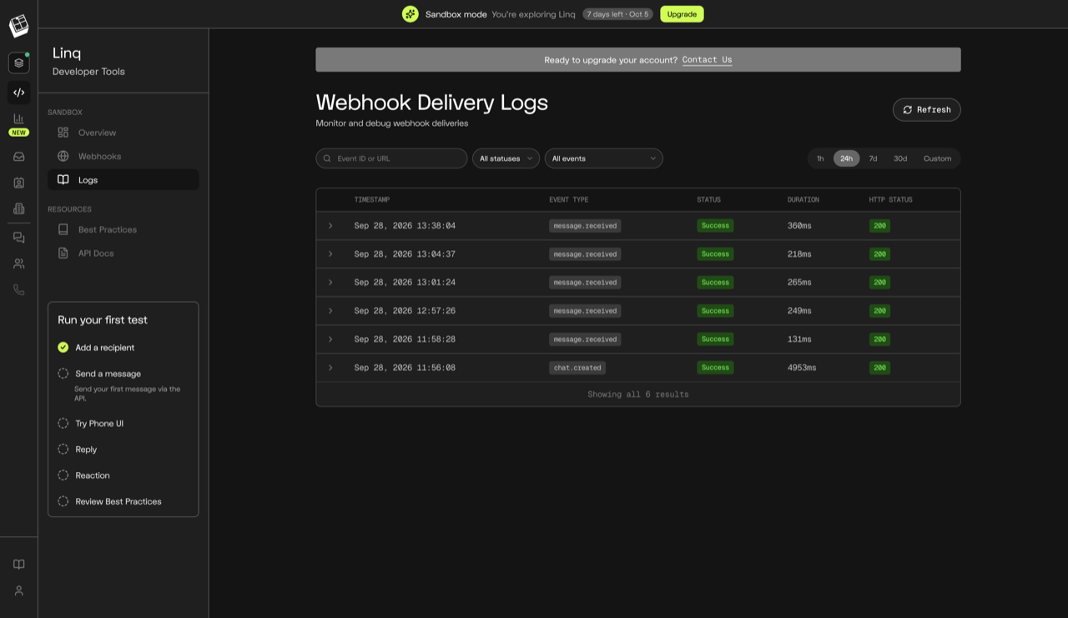Screen dimensions: 1068x618
Task: Select the 1h time range
Action: [820, 158]
